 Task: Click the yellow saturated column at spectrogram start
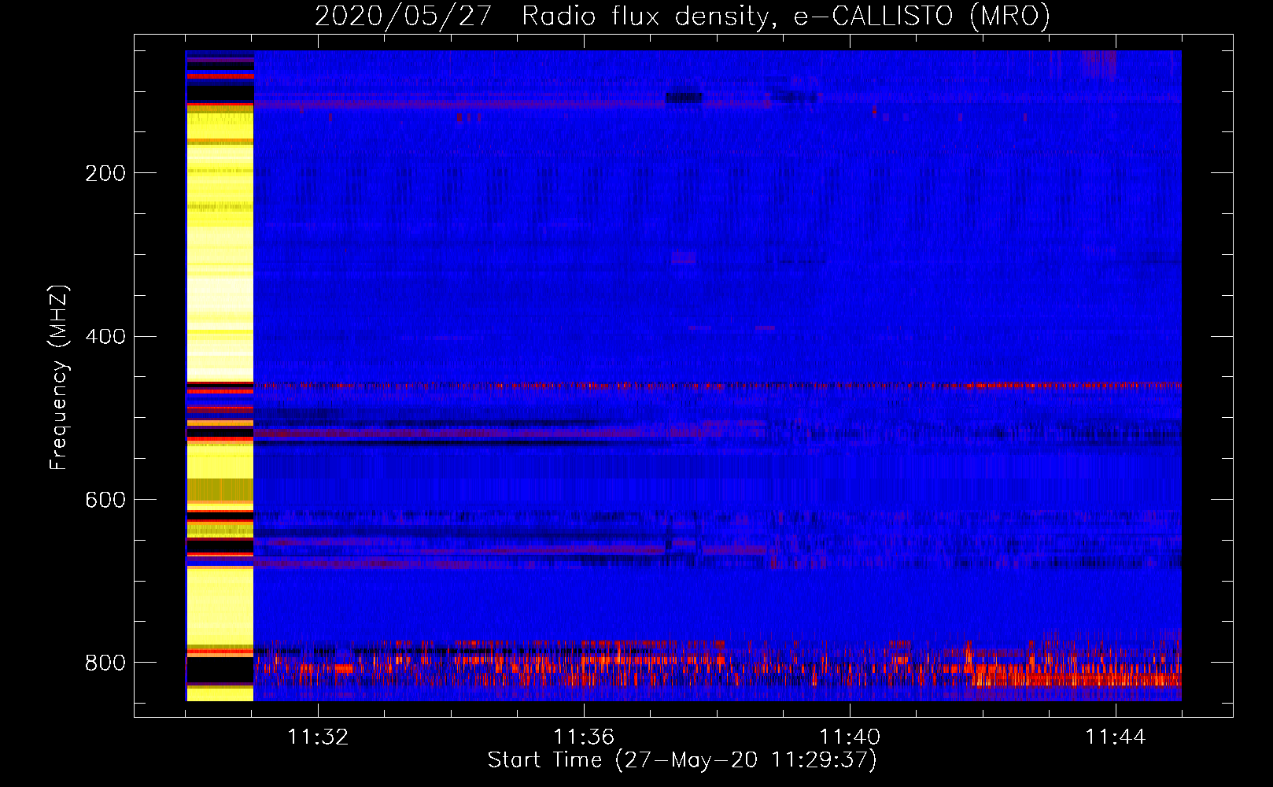click(220, 375)
